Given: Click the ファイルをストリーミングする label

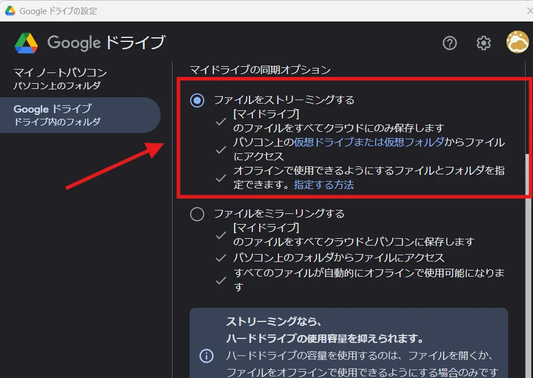Looking at the screenshot, I should (284, 100).
